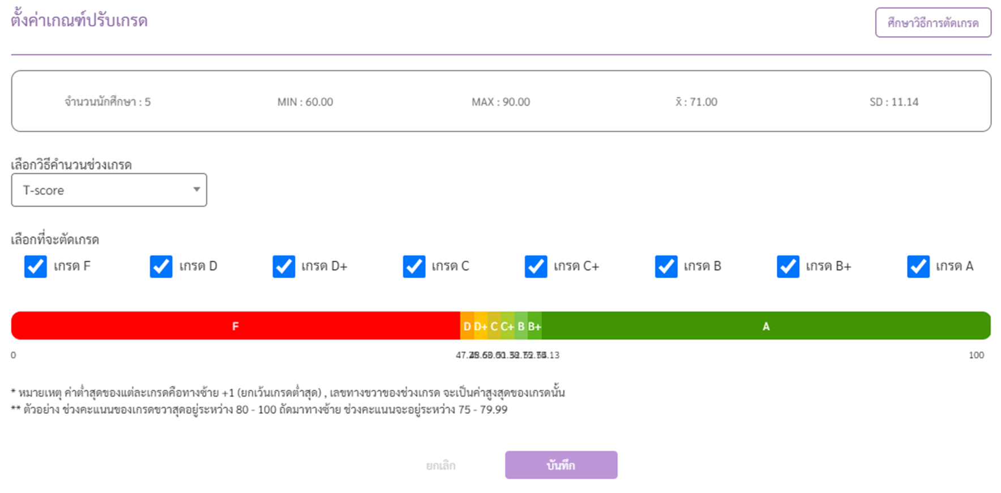1001x493 pixels.
Task: Toggle the เกรด B+ checkbox
Action: pyautogui.click(x=788, y=266)
